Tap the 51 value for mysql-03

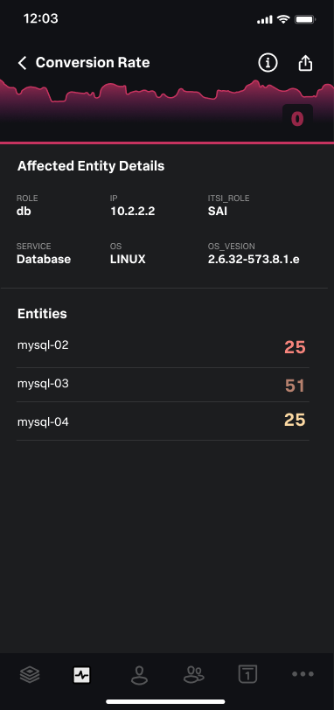(x=295, y=386)
